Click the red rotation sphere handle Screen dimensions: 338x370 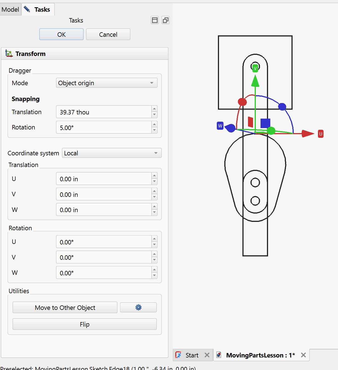coord(242,102)
